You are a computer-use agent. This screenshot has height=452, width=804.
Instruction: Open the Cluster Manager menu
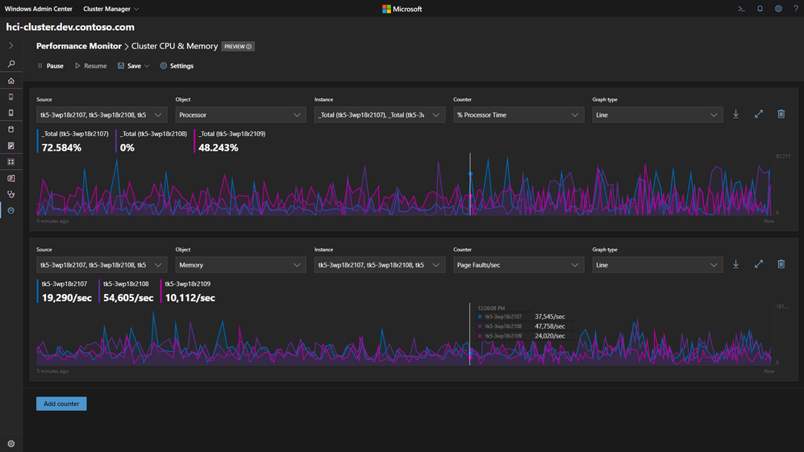(111, 9)
